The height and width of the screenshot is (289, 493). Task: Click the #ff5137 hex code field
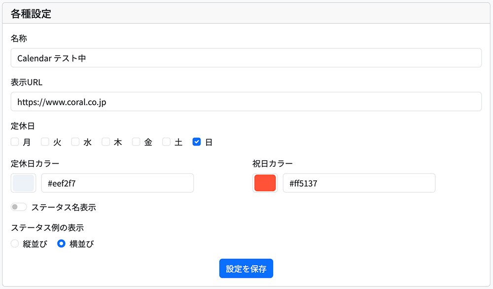click(359, 183)
